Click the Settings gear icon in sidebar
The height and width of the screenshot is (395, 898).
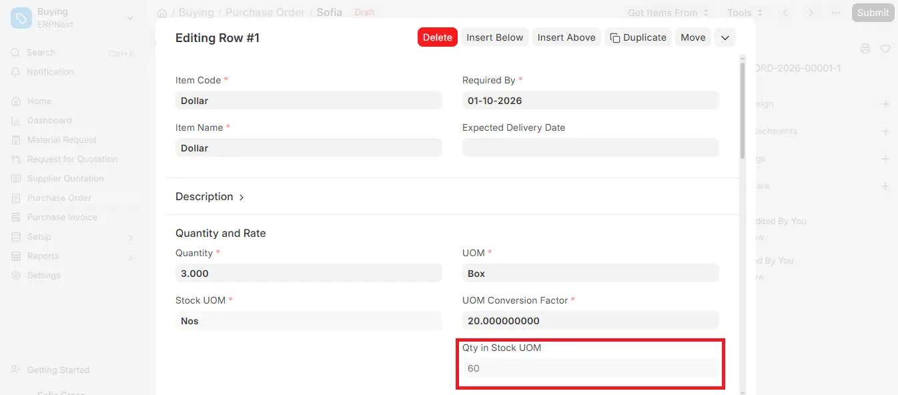coord(15,276)
